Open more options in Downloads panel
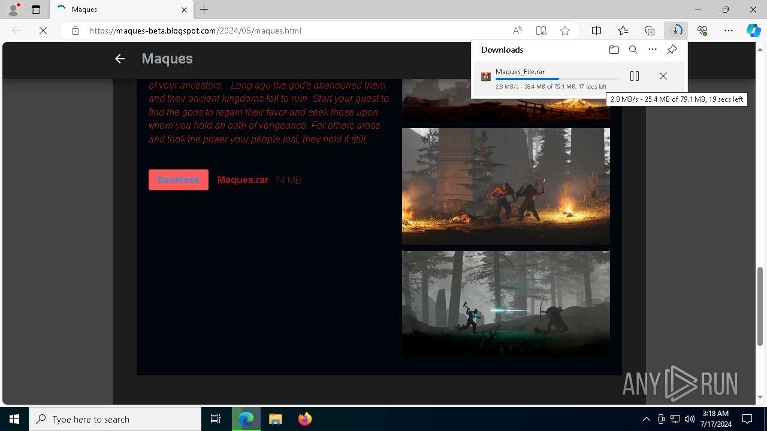Viewport: 767px width, 431px height. point(653,50)
